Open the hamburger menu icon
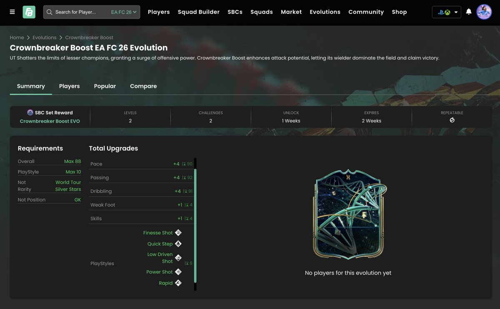 click(12, 12)
